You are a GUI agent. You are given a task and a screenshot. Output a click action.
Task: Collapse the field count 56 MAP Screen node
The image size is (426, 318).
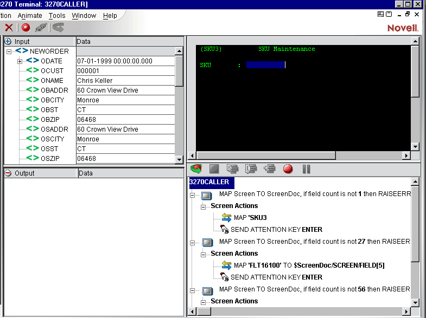tap(192, 290)
